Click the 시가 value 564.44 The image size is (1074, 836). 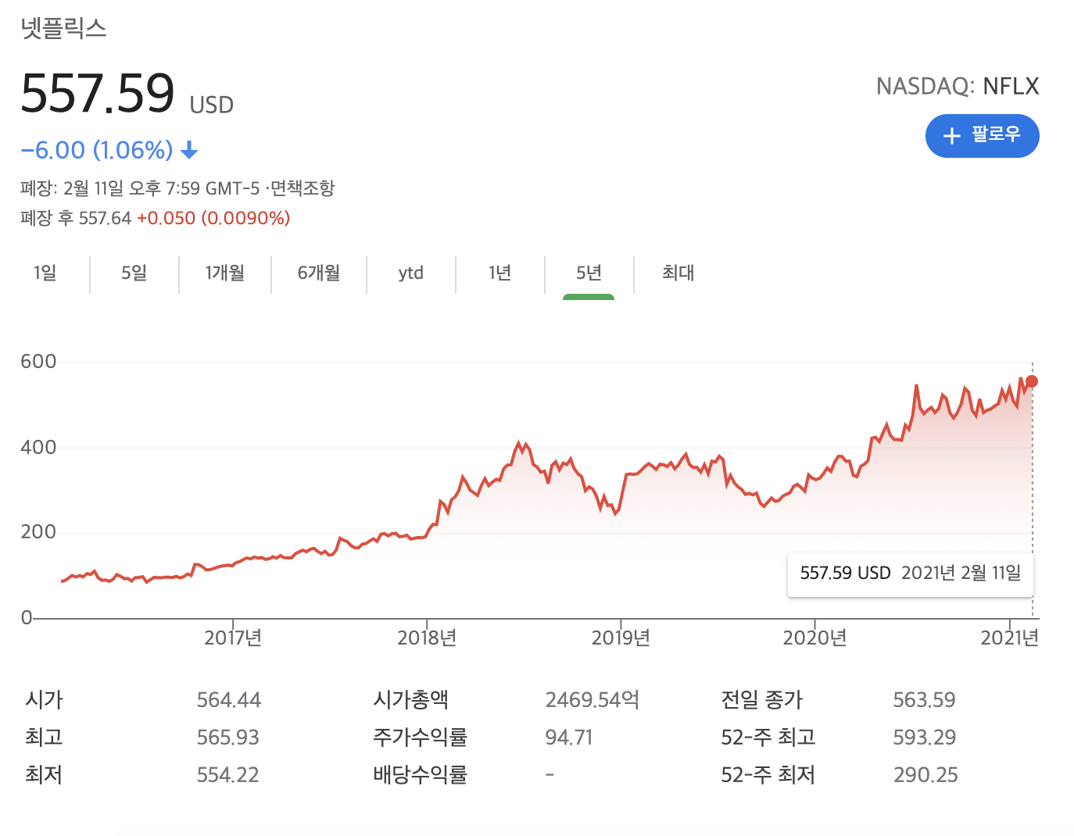(x=229, y=700)
